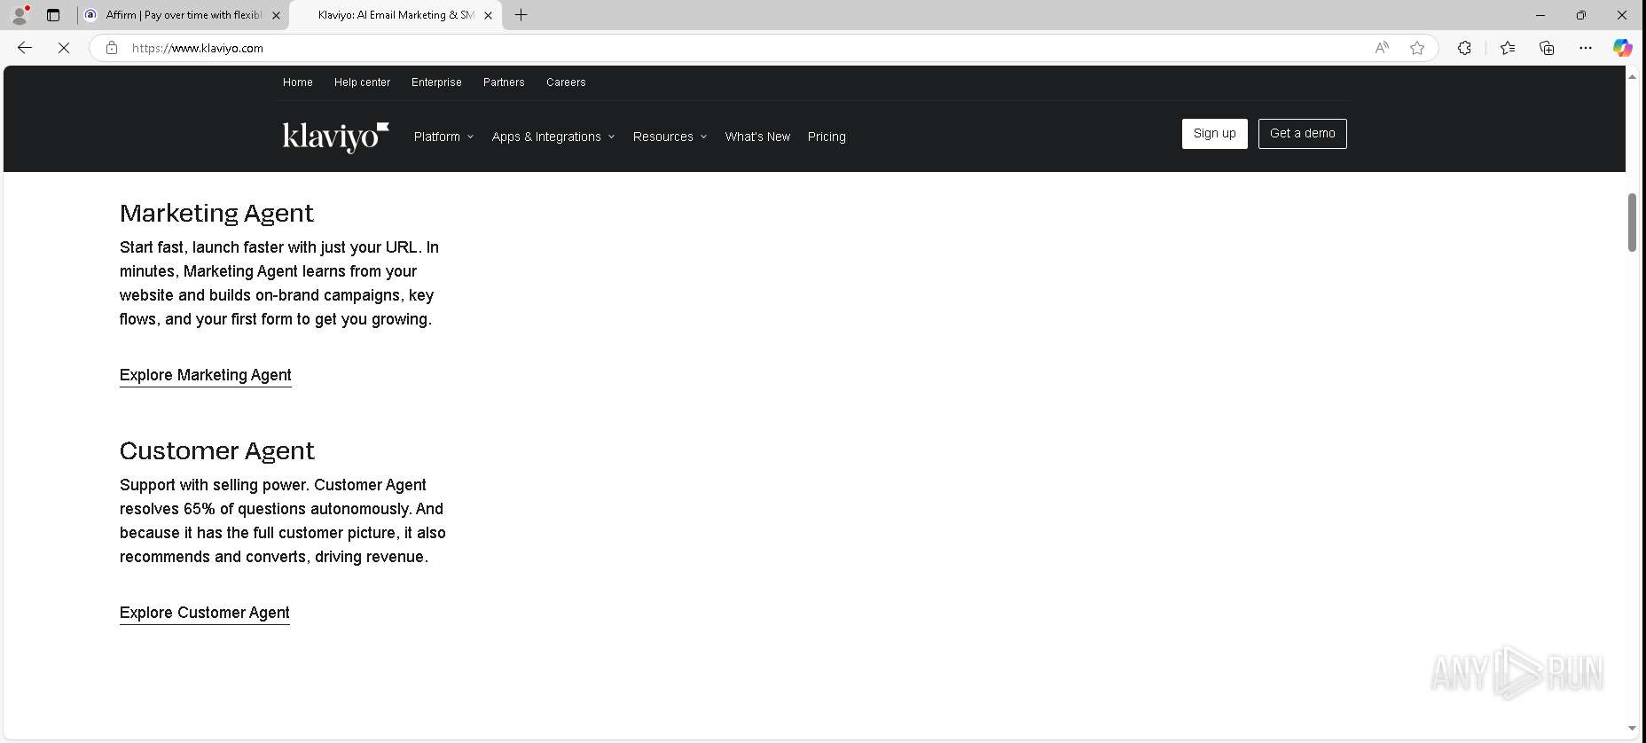
Task: Open the Careers link
Action: click(566, 82)
